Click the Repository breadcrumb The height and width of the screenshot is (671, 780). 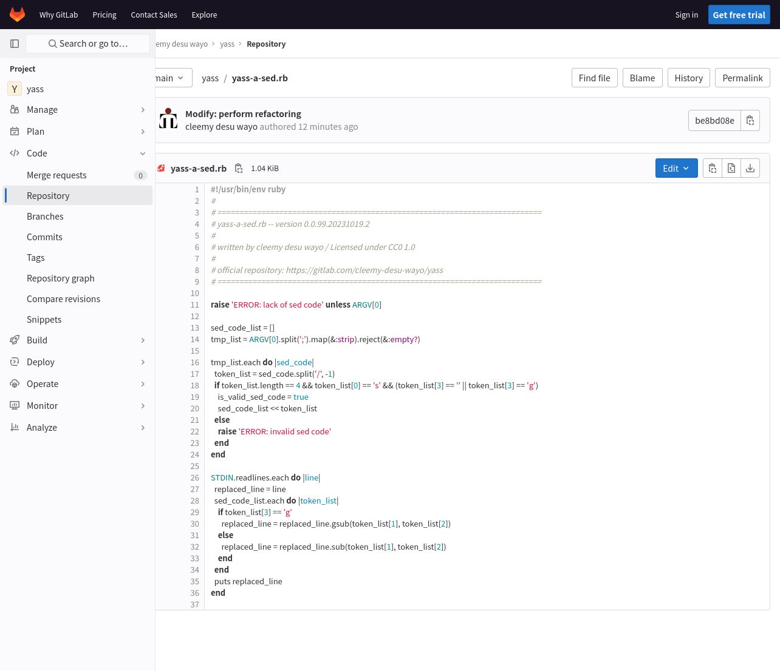[266, 44]
